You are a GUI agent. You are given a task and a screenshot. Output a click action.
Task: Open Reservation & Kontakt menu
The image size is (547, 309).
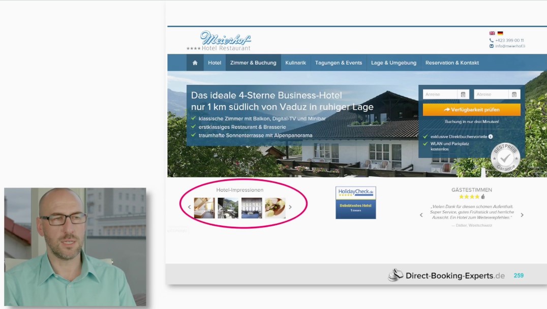coord(452,63)
